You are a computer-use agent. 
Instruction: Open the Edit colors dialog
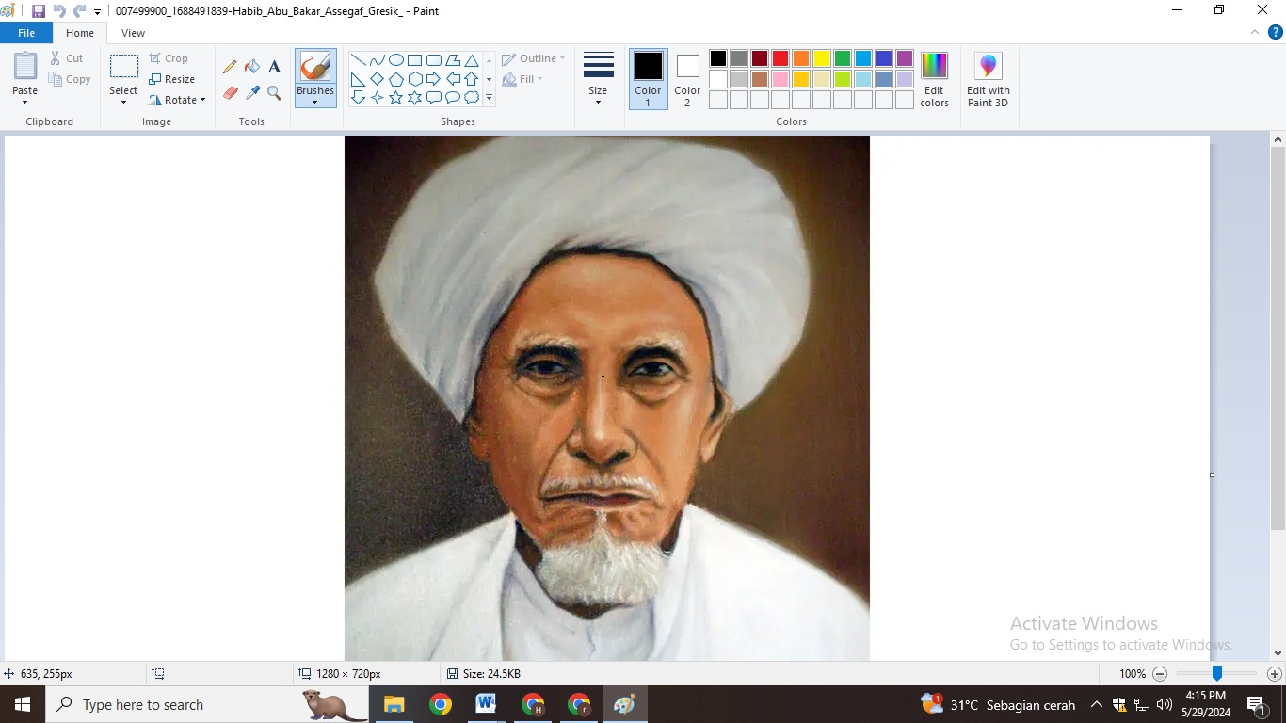[x=934, y=79]
